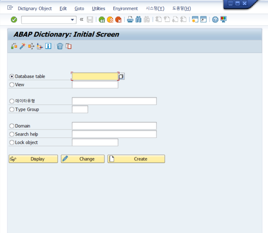Click the Display Object List hierarchy icon
Viewport: 268px width, 233px height.
(x=40, y=46)
